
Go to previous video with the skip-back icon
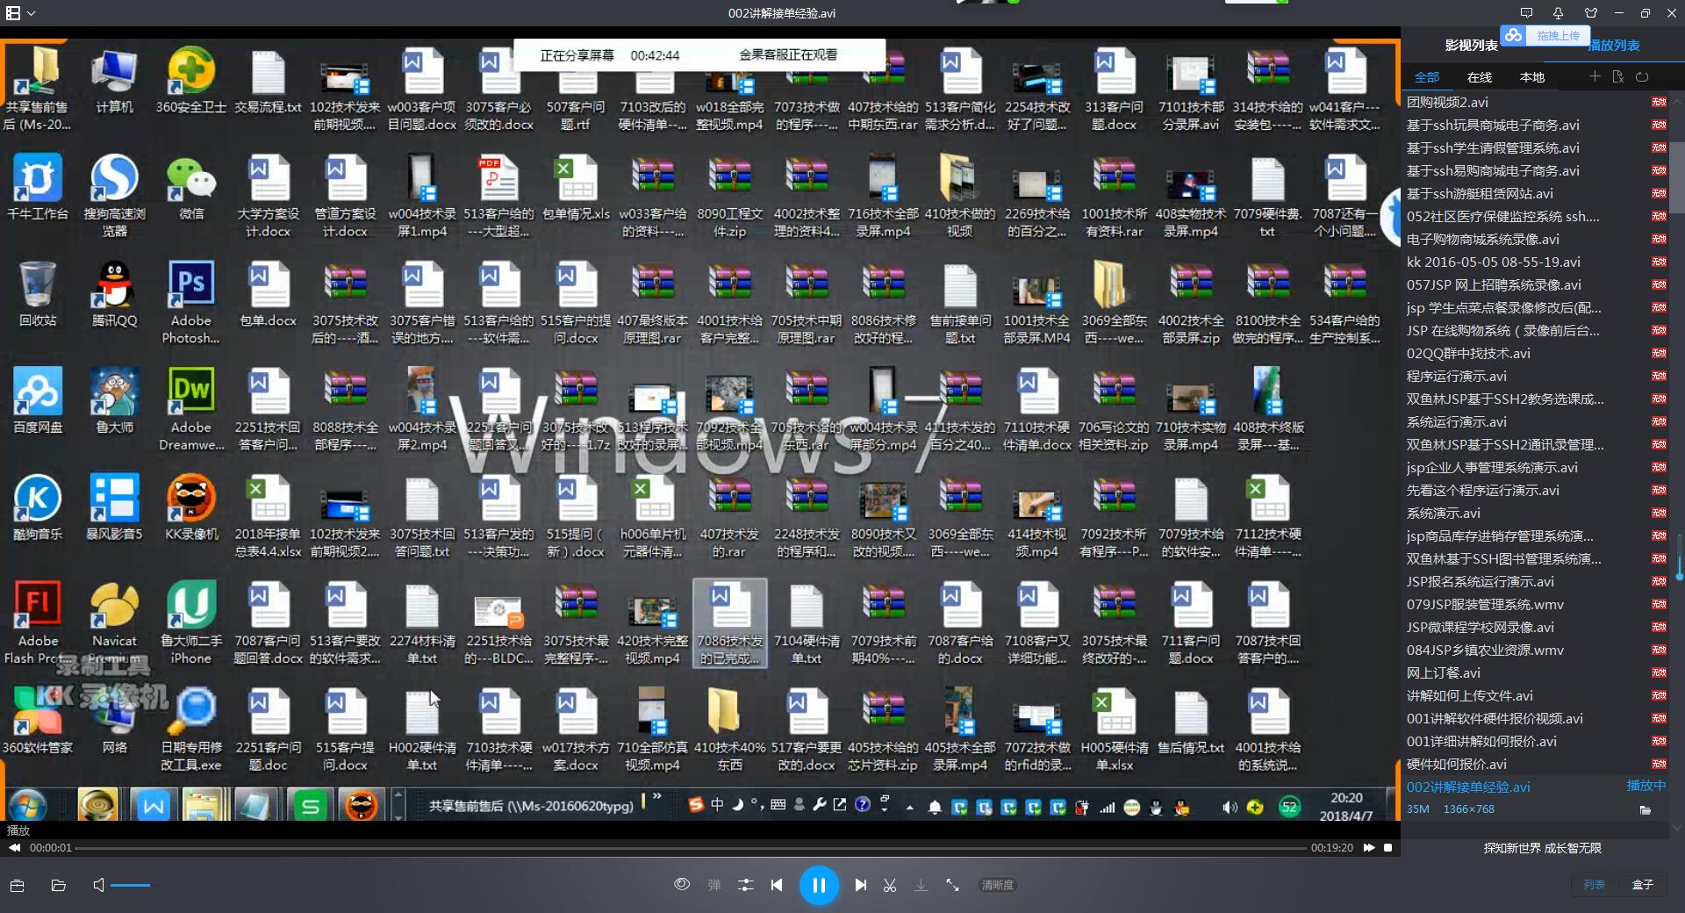coord(777,885)
